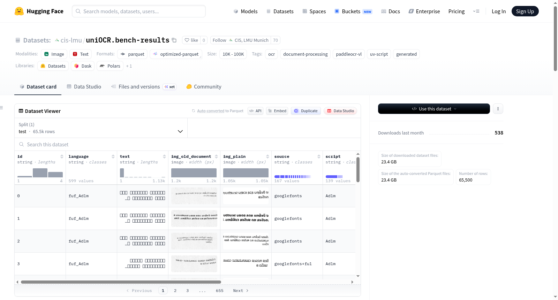The image size is (558, 300).
Task: Filter by the optimized-parquet format tag
Action: (x=176, y=54)
